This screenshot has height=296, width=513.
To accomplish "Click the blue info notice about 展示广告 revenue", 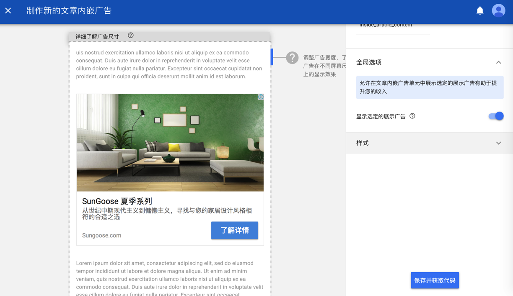I will (430, 87).
